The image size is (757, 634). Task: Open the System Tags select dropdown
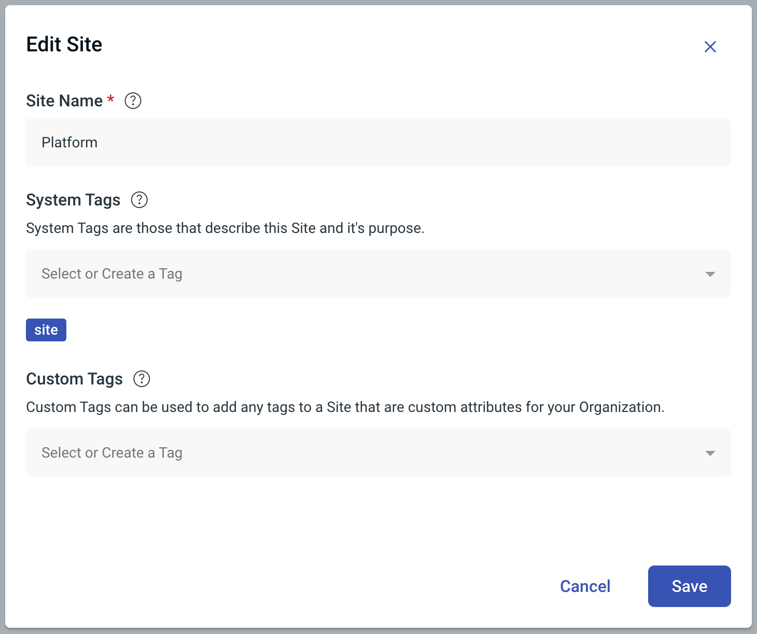378,274
